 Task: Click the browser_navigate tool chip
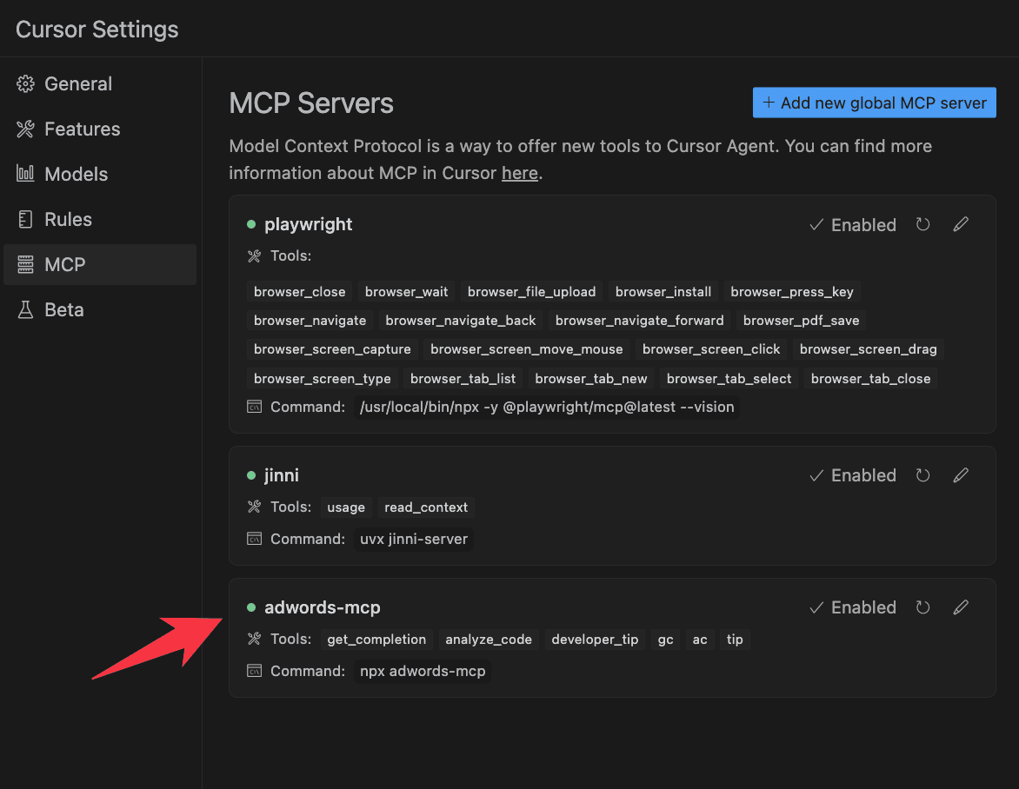(x=310, y=320)
